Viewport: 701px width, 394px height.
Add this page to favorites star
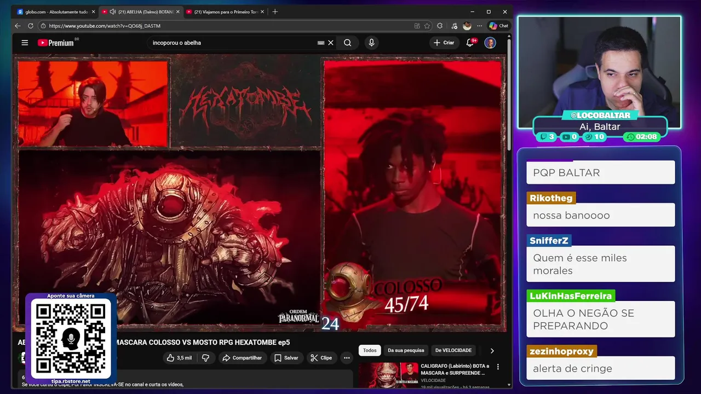point(427,26)
